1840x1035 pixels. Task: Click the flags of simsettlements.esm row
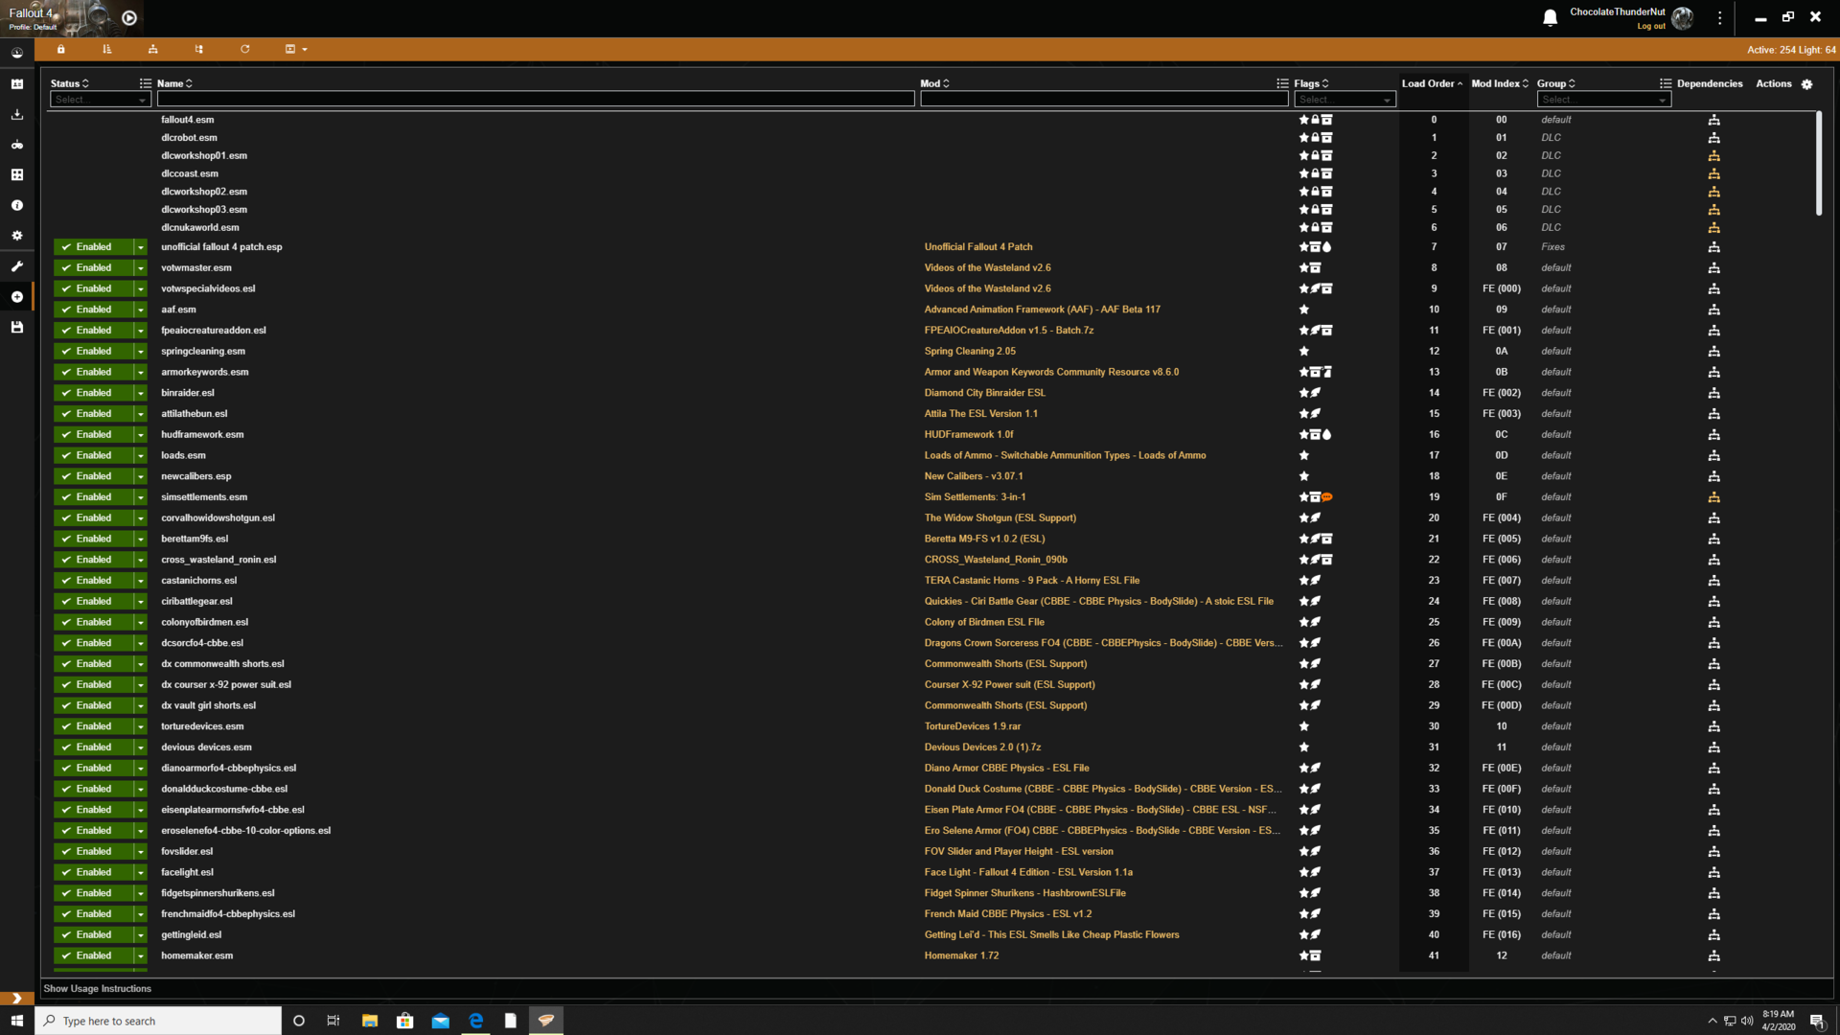pos(1316,497)
